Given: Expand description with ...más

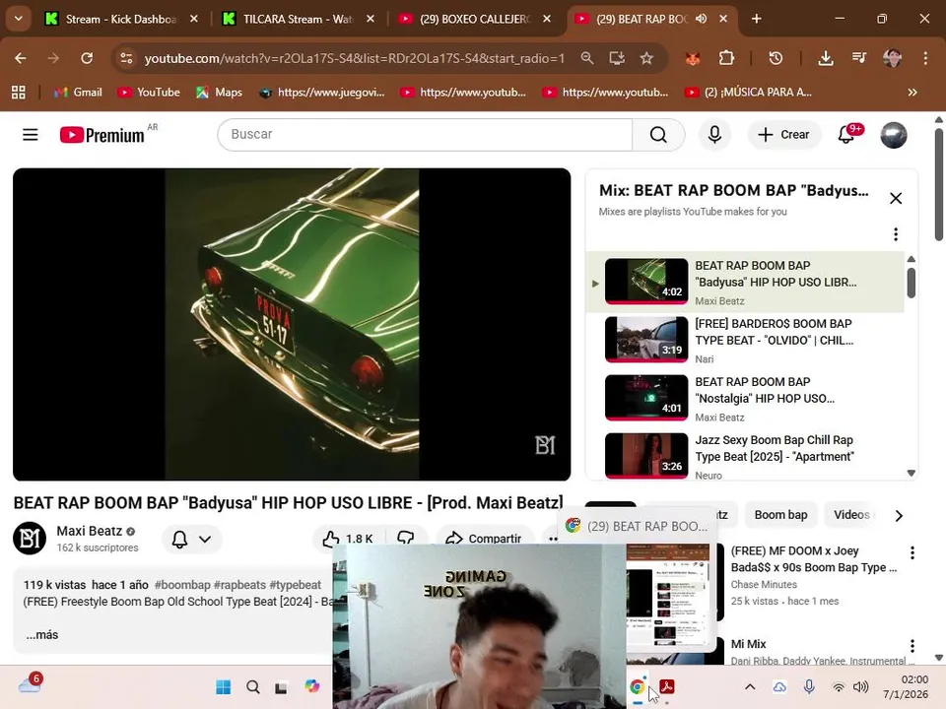Looking at the screenshot, I should coord(42,635).
